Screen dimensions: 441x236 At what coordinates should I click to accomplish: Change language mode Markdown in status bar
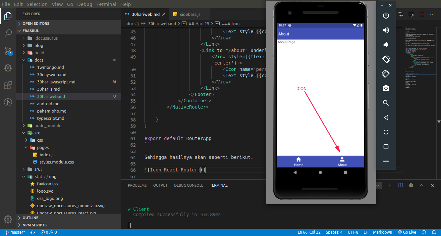382,232
